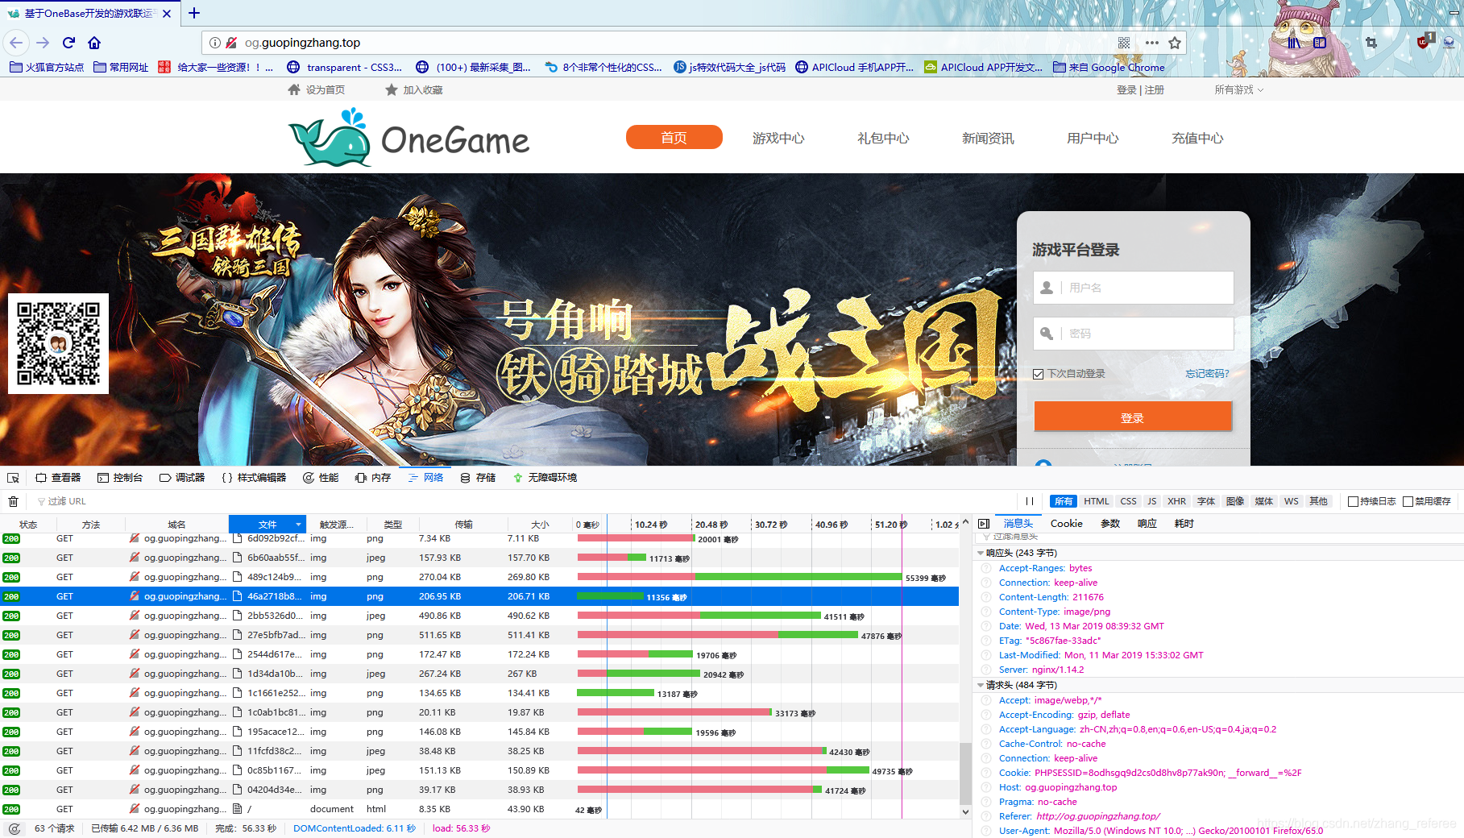Click the 设为首页 house icon
The image size is (1464, 838).
pos(294,89)
